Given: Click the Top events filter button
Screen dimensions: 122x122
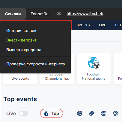Looking at the screenshot, I should 52,113.
